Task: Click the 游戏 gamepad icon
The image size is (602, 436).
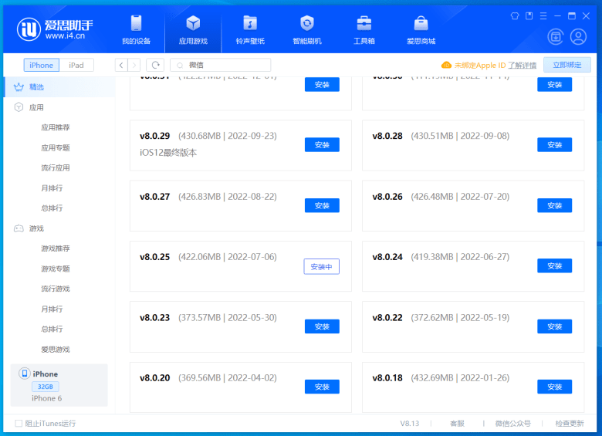Action: (x=19, y=228)
